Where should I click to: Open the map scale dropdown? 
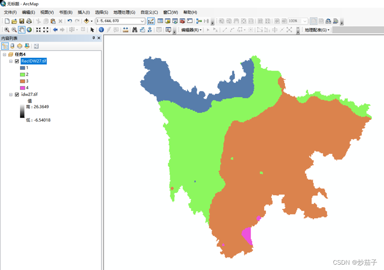142,21
